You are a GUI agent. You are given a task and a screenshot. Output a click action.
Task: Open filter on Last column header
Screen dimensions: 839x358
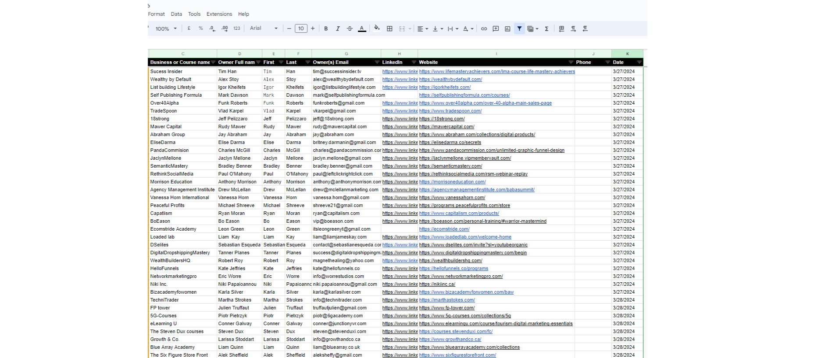[x=308, y=63]
